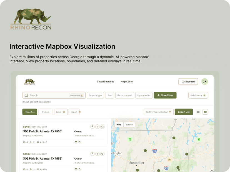Click the search magnifier icon in the search bar
230x172 pixels.
coord(26,95)
